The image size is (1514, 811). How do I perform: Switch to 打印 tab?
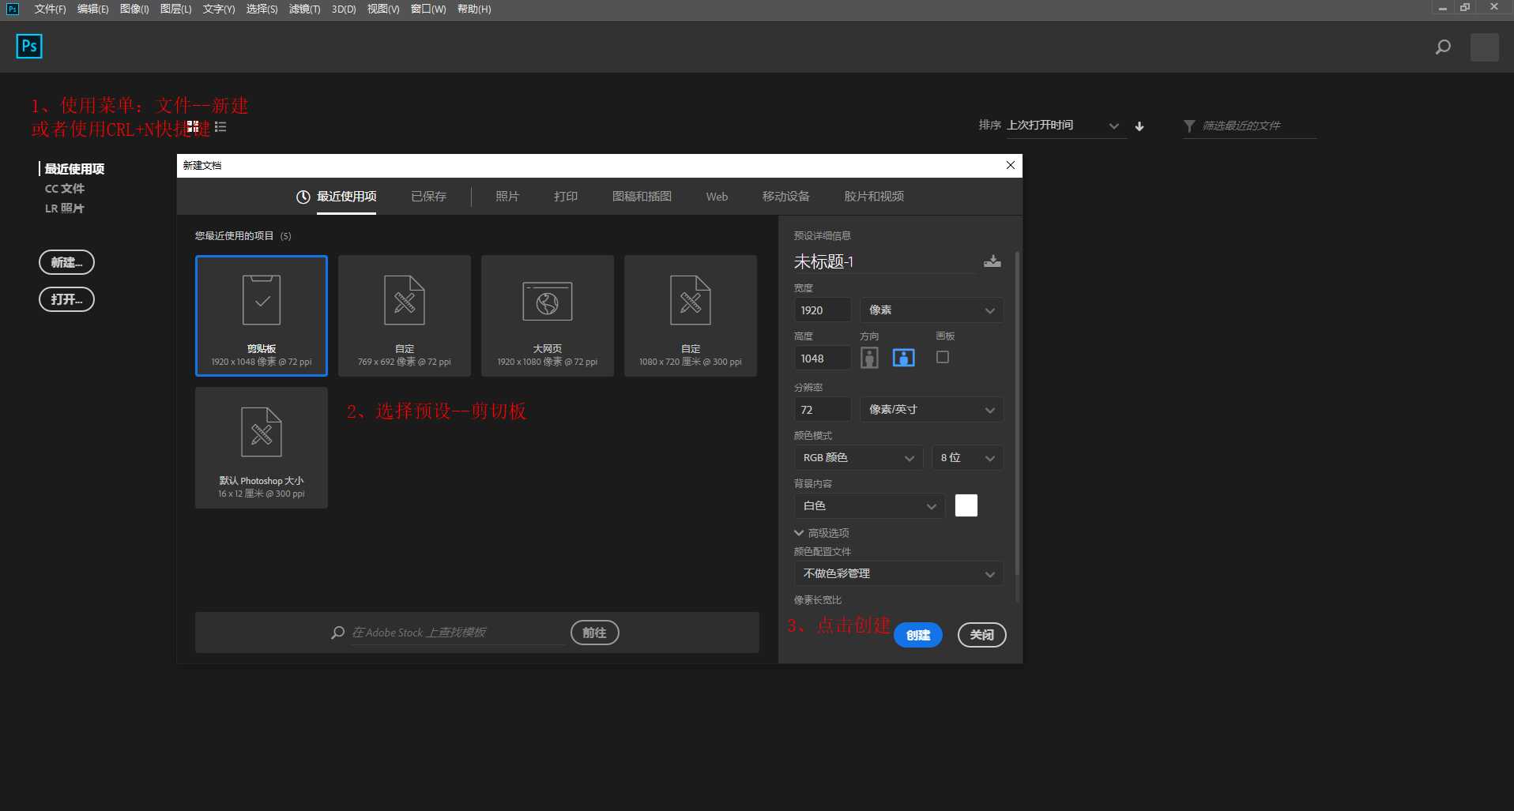pyautogui.click(x=566, y=197)
